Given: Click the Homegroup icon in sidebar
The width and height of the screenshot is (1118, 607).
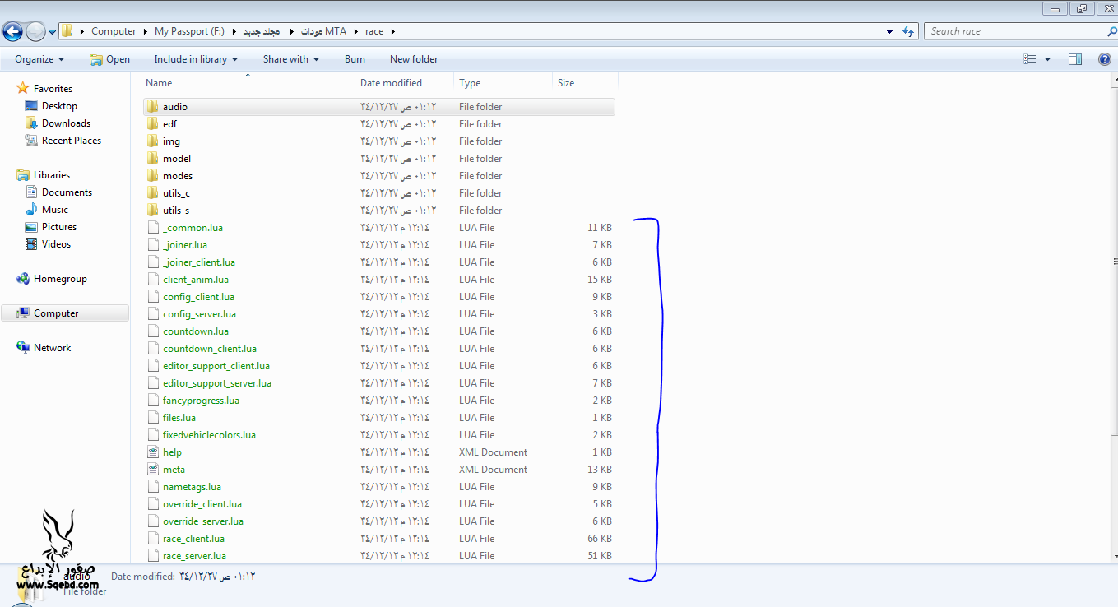Looking at the screenshot, I should tap(23, 279).
